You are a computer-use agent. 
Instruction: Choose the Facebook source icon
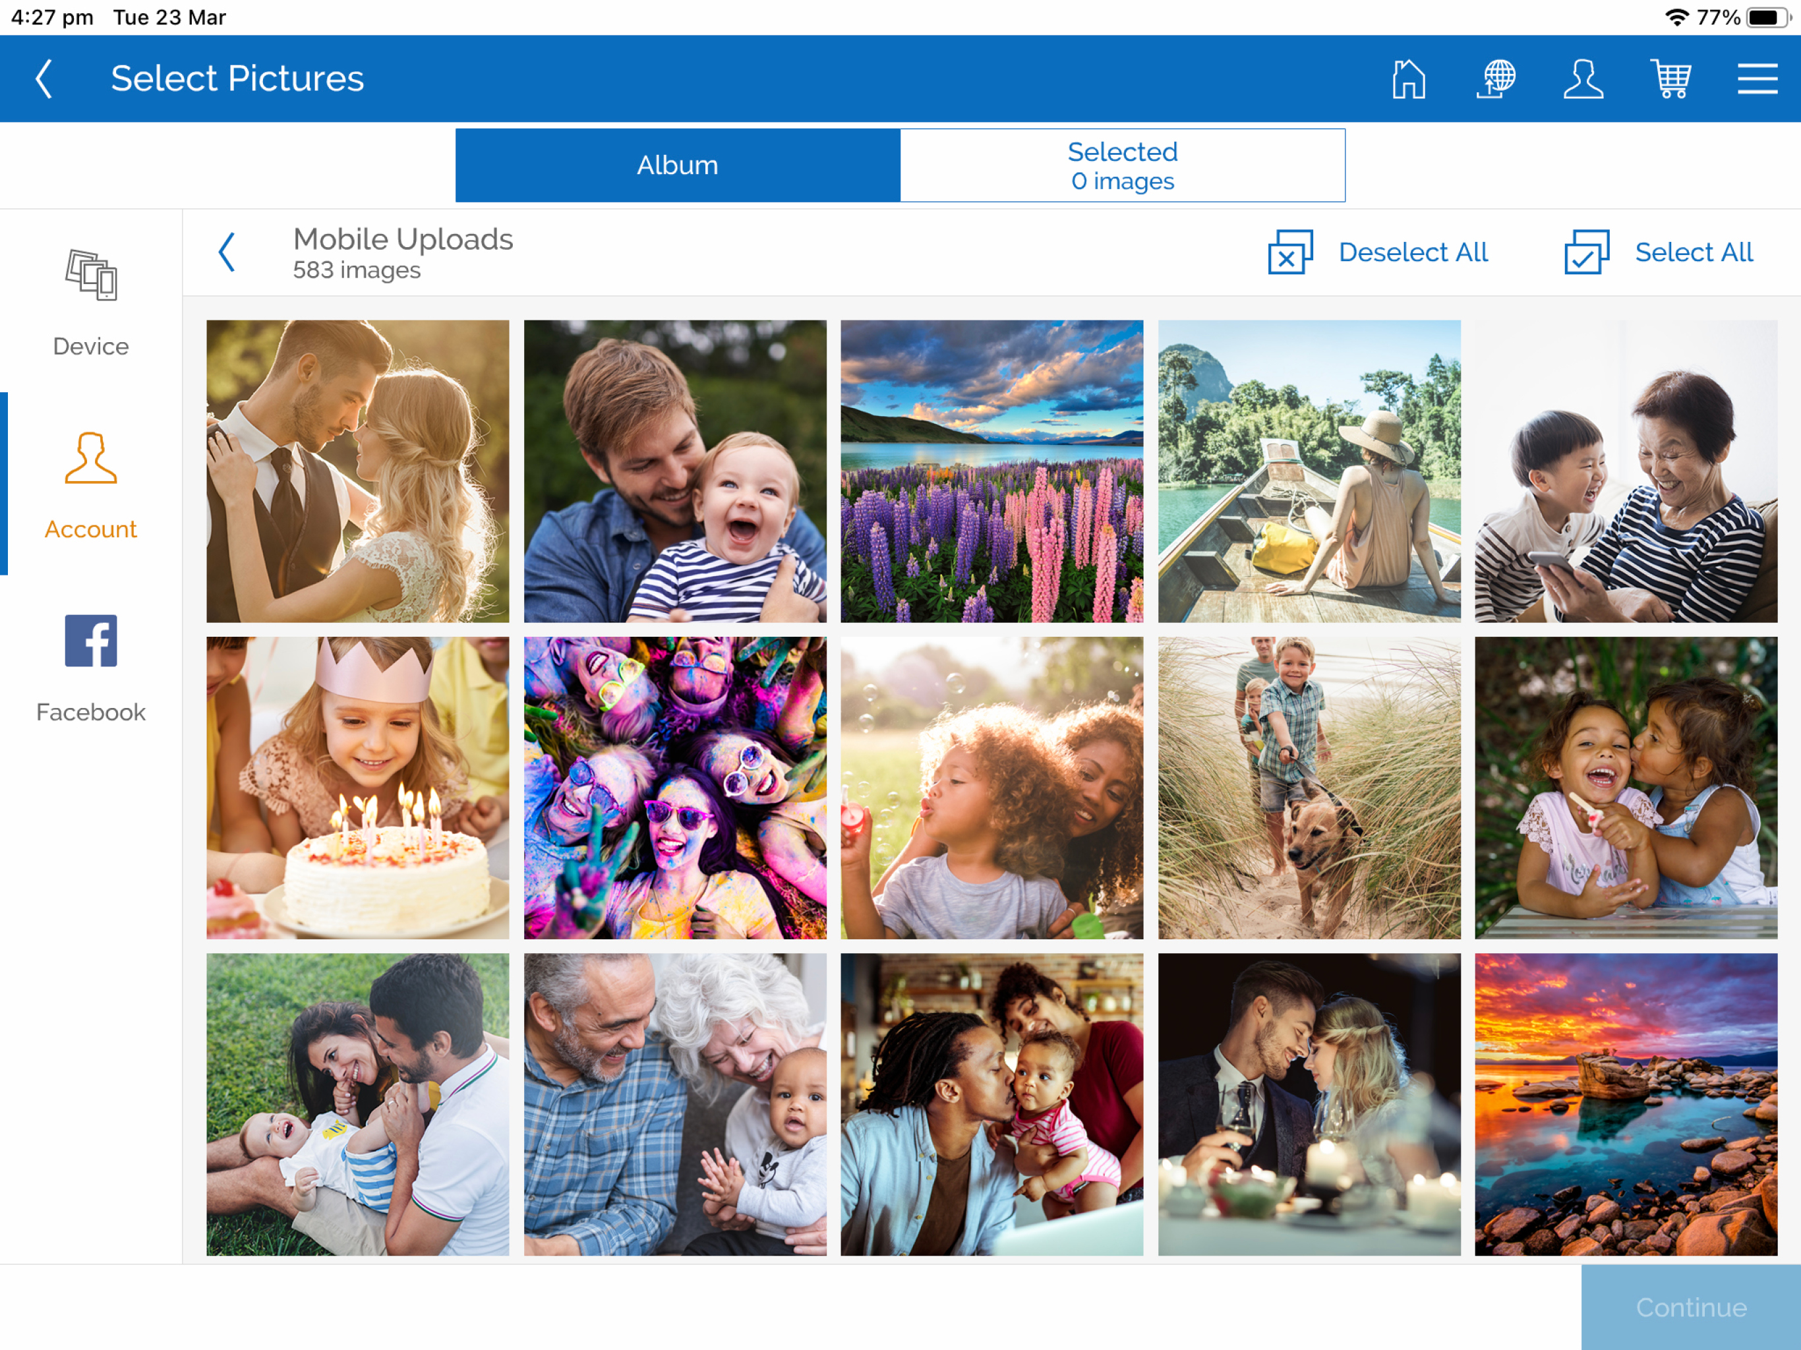tap(91, 641)
